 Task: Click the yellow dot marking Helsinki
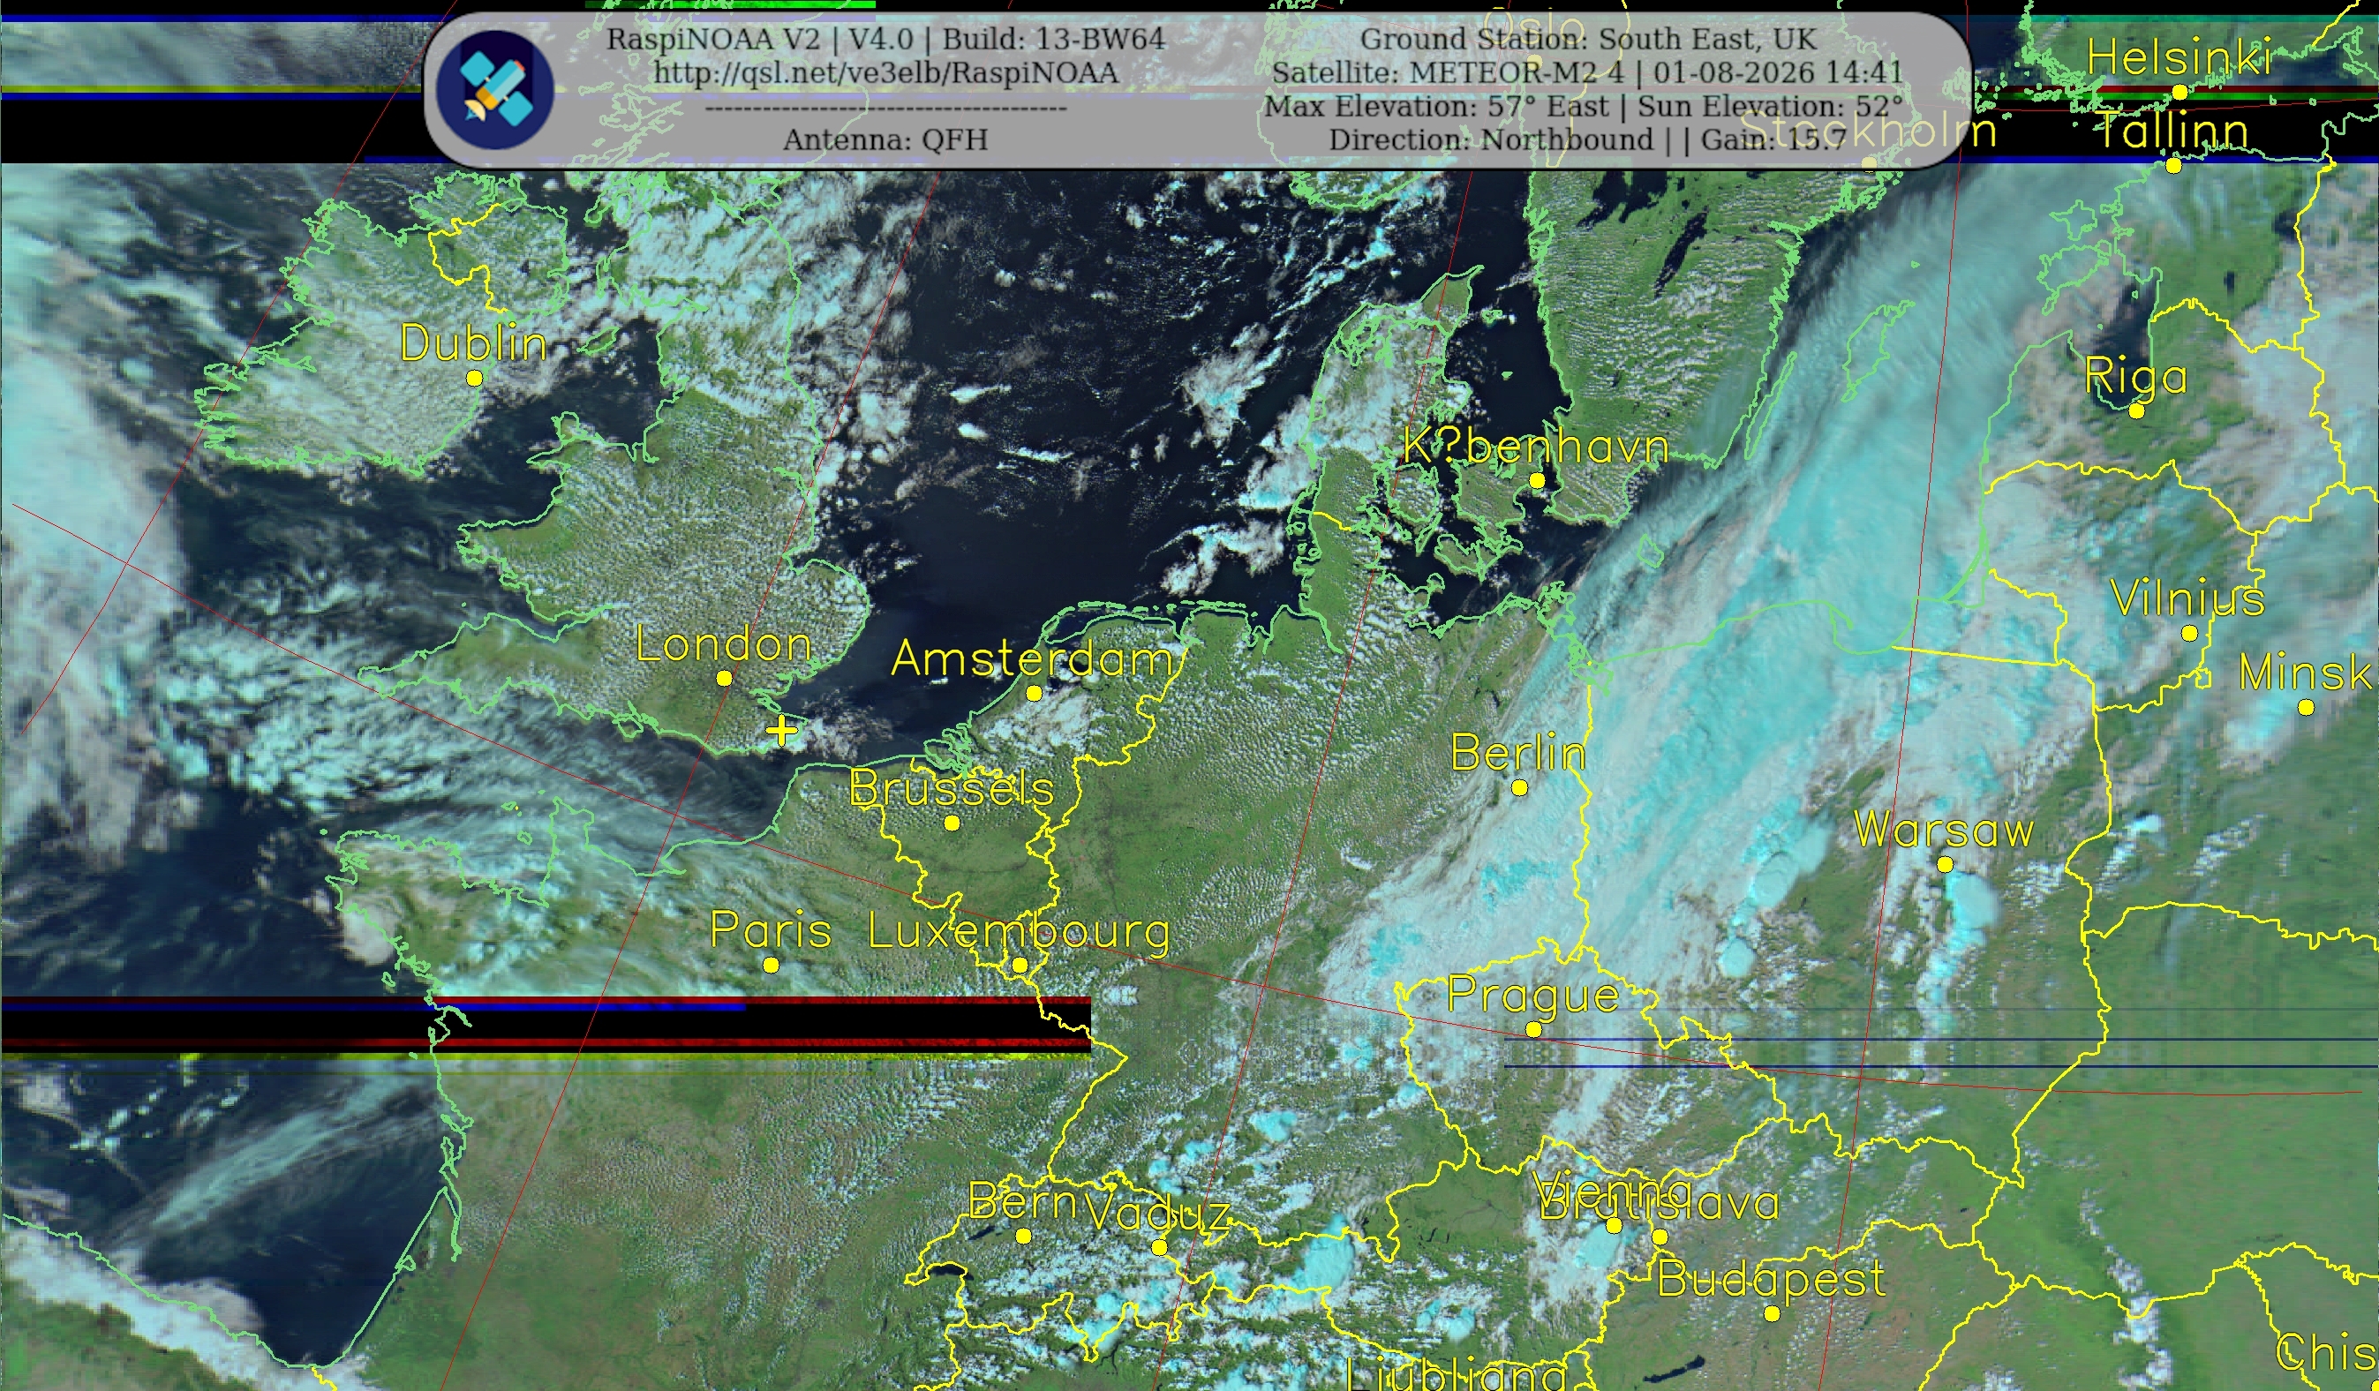(x=2179, y=93)
